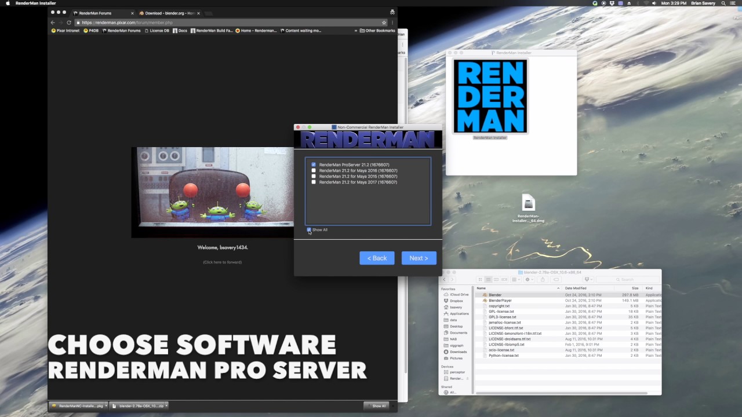Click the Finder search field

point(627,279)
